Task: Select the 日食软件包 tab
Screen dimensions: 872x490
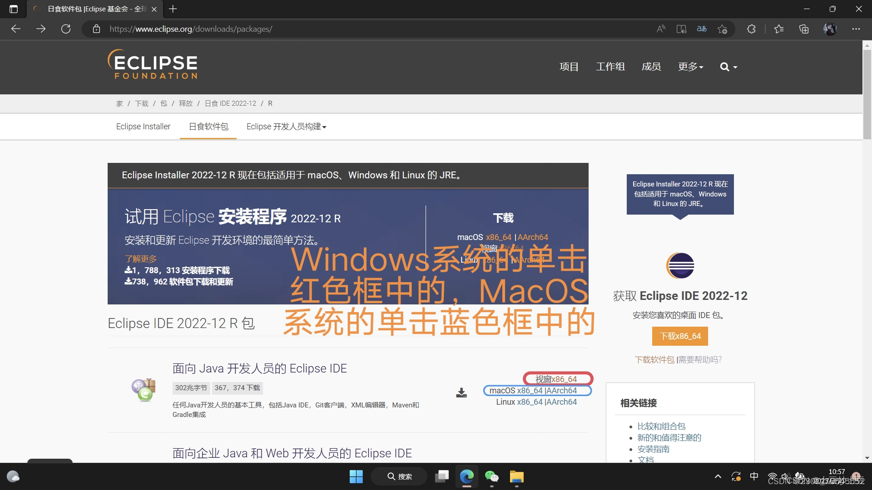Action: (x=208, y=127)
